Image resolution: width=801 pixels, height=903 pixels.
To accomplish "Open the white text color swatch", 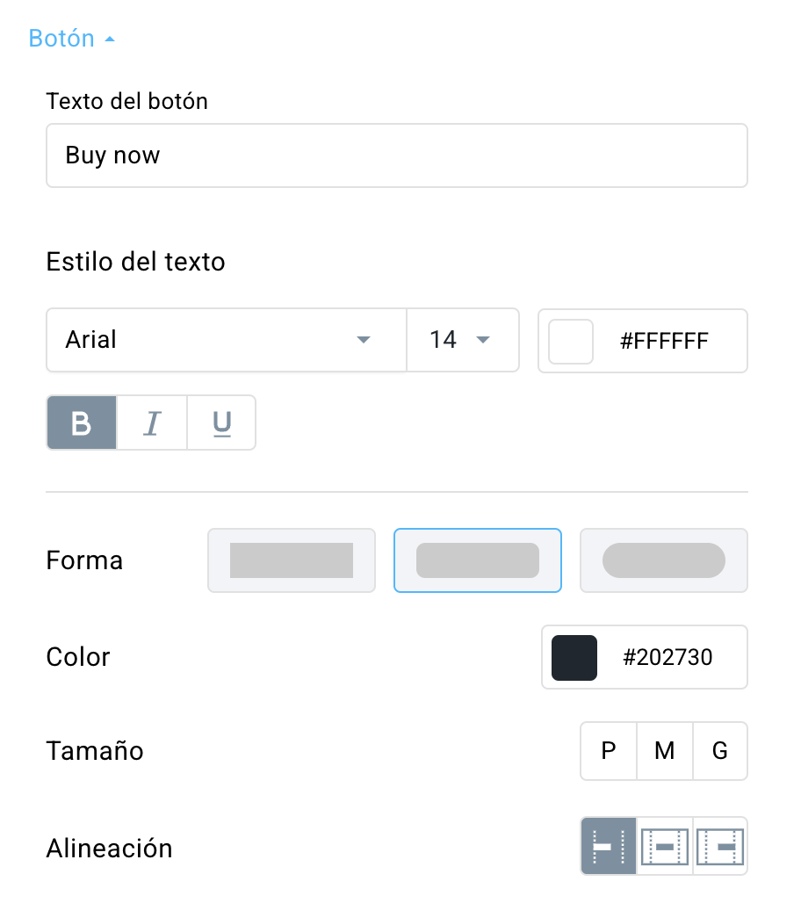I will point(571,342).
